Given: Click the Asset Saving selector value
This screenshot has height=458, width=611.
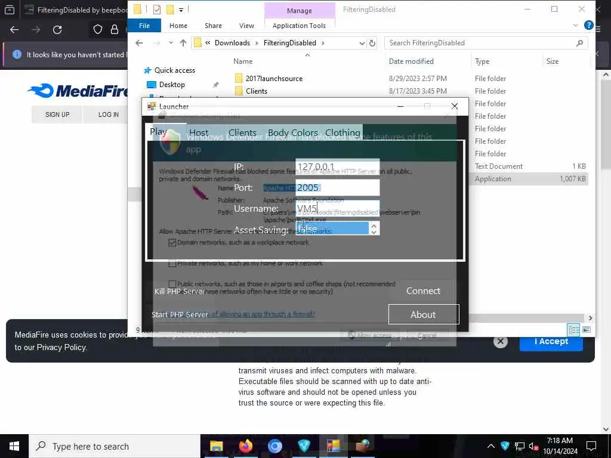Looking at the screenshot, I should (332, 228).
